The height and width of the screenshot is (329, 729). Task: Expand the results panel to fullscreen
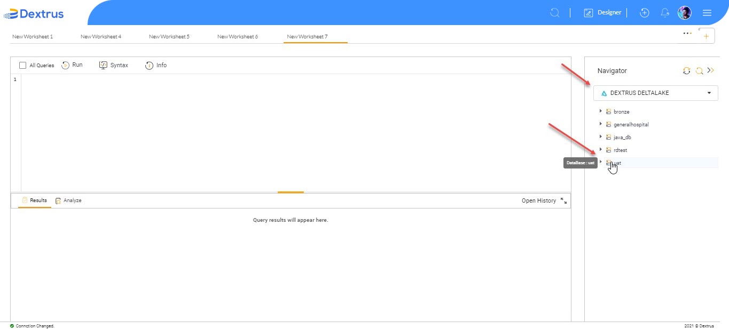click(x=563, y=200)
